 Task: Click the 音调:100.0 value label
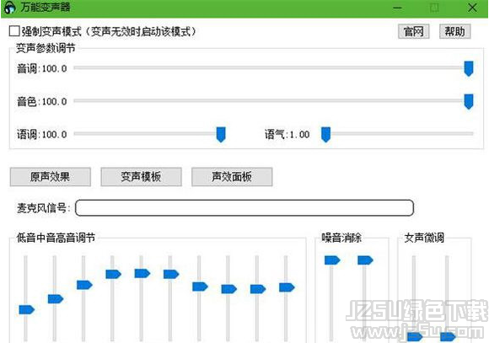click(42, 68)
